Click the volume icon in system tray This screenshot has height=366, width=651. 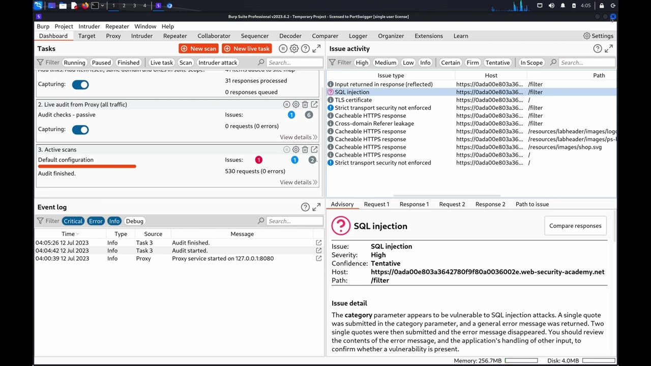[x=551, y=6]
